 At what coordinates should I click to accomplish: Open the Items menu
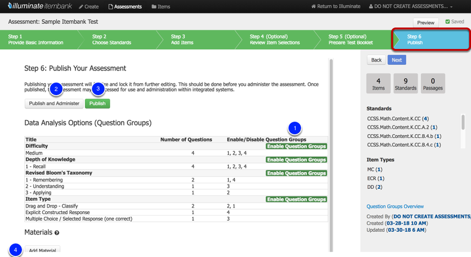[161, 7]
